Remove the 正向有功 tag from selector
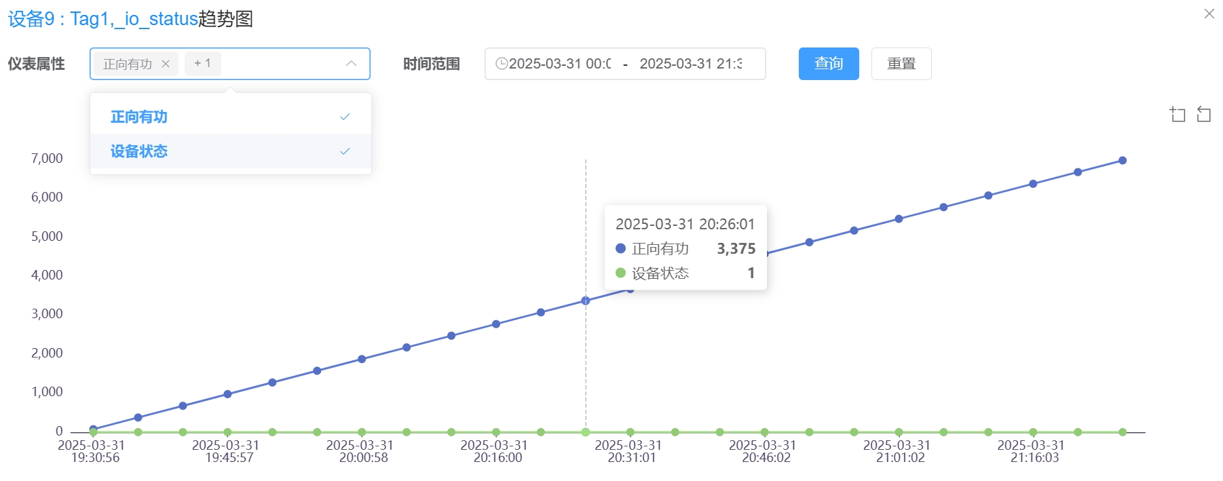Viewport: 1223px width, 481px height. coord(166,64)
